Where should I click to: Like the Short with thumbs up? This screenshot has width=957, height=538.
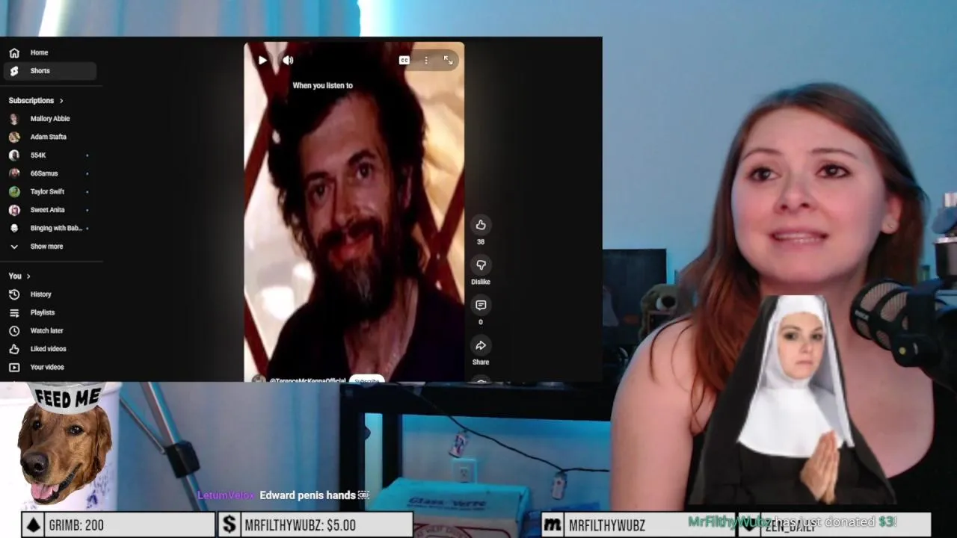point(481,225)
